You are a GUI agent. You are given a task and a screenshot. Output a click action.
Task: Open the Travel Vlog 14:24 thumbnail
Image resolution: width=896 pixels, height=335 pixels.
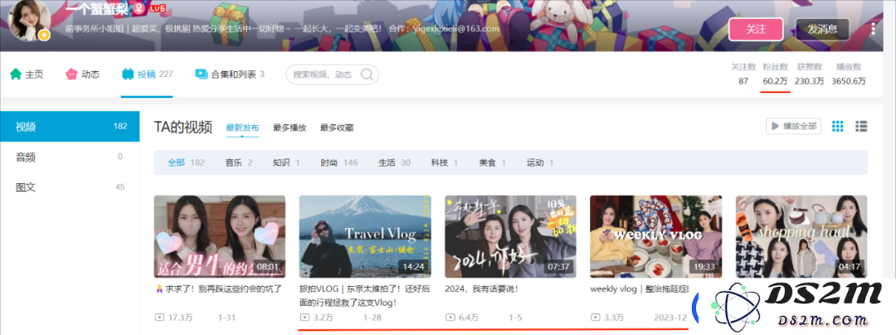pos(365,236)
